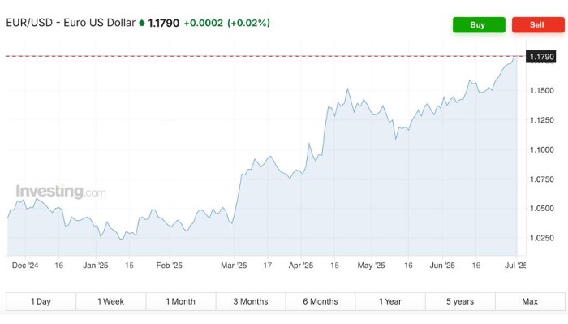
Task: Click the +0.0002 (+0.02%) change value
Action: pyautogui.click(x=227, y=23)
